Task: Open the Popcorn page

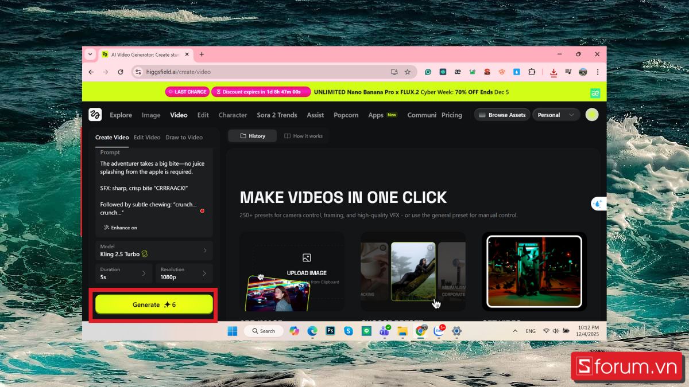Action: pyautogui.click(x=346, y=115)
